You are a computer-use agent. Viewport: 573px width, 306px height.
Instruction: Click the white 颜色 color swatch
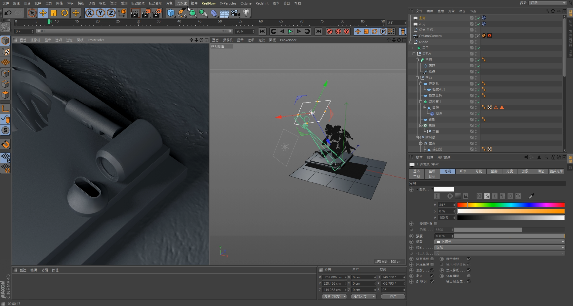coord(444,189)
